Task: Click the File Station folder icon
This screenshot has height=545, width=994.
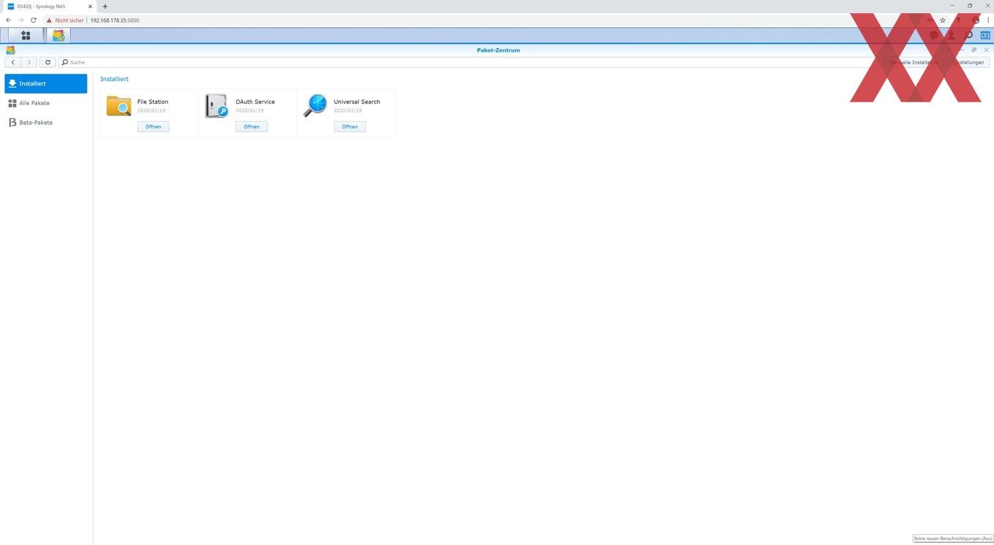Action: [x=118, y=106]
